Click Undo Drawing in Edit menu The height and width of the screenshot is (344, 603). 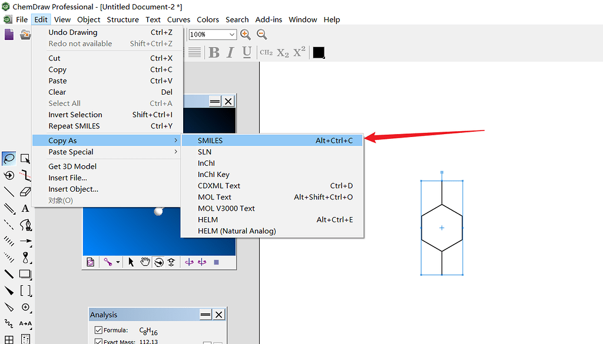[73, 32]
